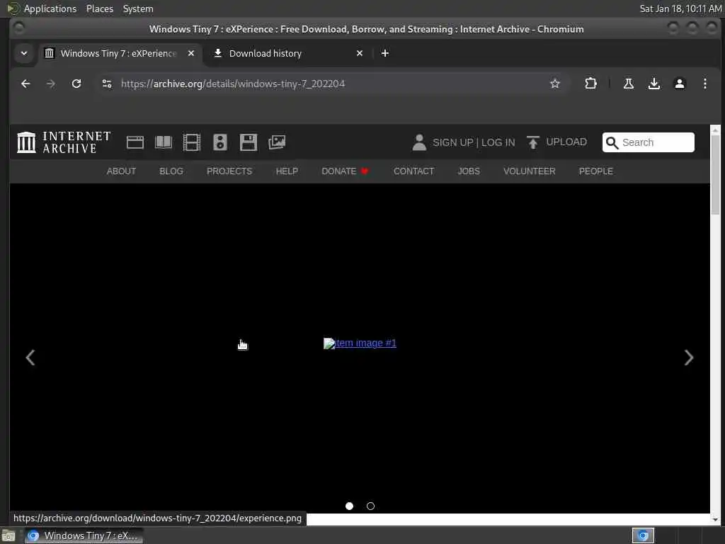
Task: Open the VOLUNTEER navigation item
Action: pos(530,171)
